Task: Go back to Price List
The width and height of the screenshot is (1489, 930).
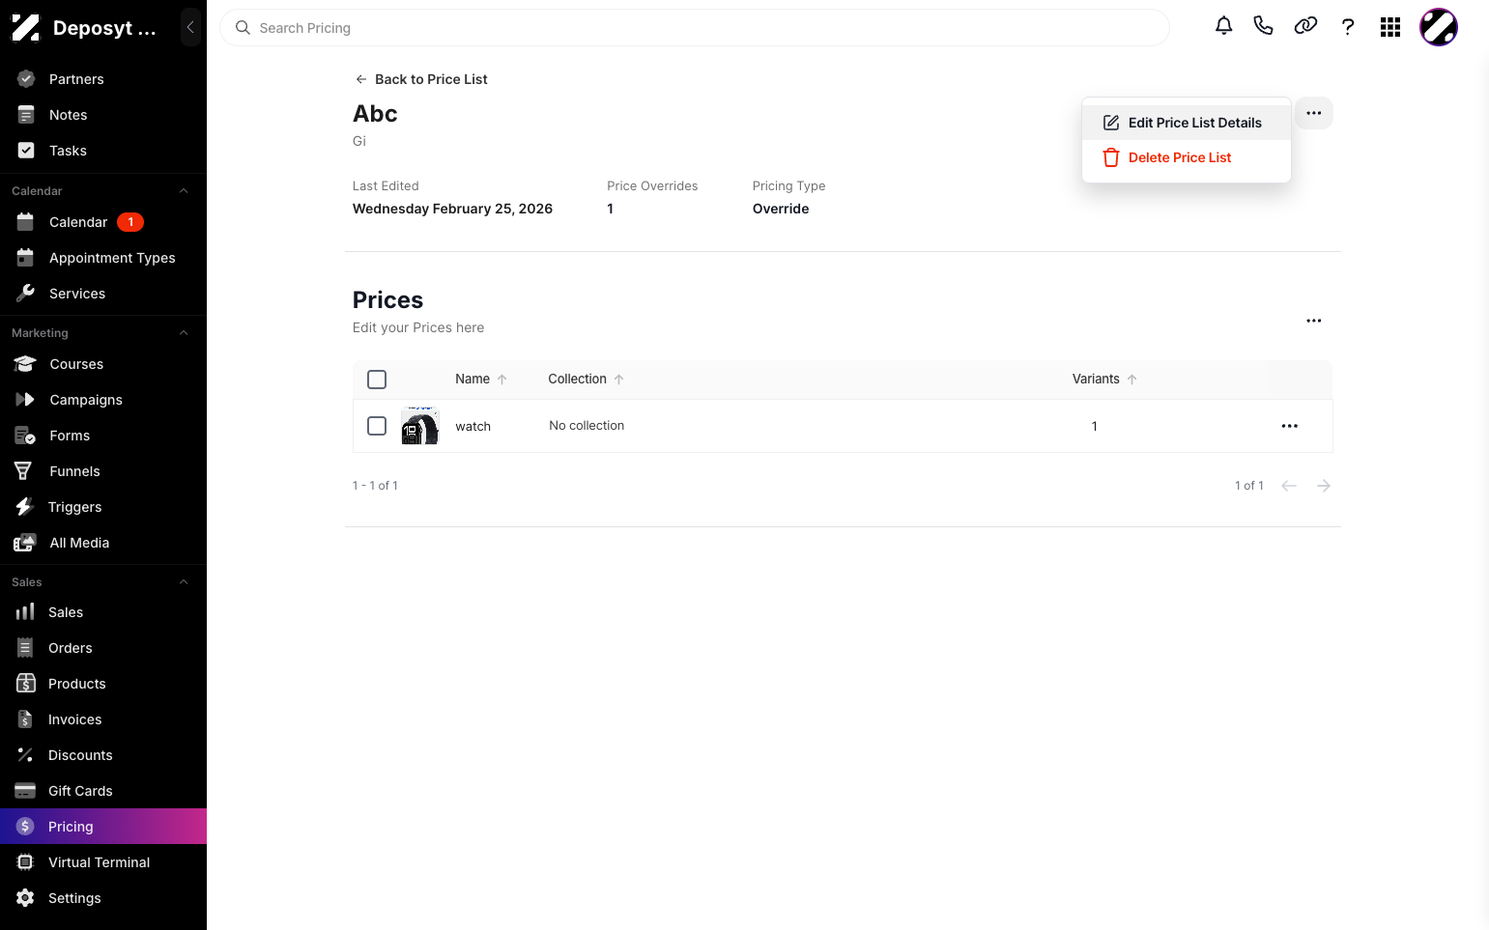Action: point(421,79)
